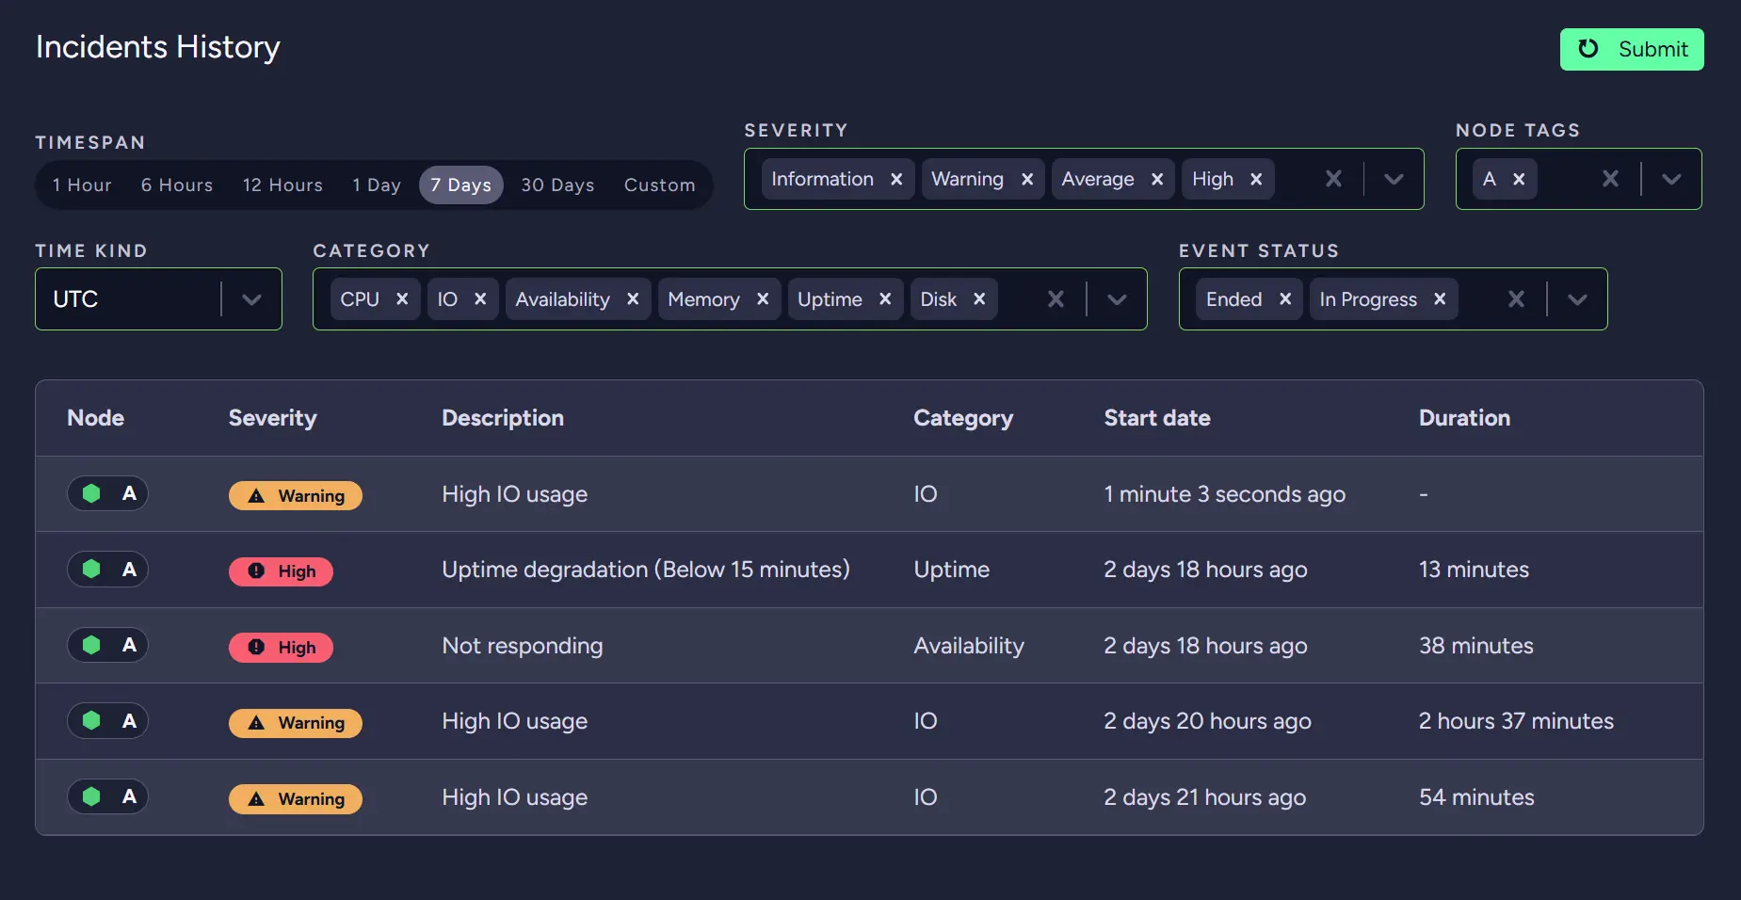Clear all node tags
Screen dimensions: 1741x900
1610,179
